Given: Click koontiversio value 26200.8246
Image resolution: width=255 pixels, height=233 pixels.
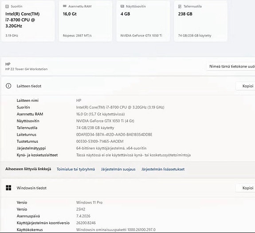Looking at the screenshot, I should (x=86, y=223).
